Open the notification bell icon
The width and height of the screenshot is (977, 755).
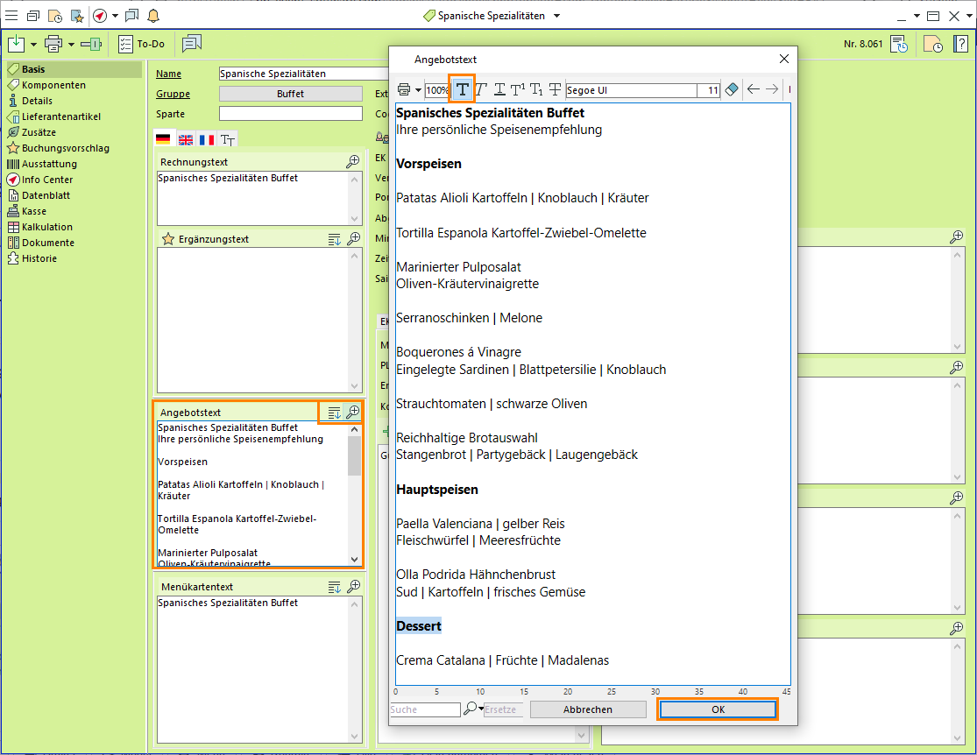[x=153, y=16]
